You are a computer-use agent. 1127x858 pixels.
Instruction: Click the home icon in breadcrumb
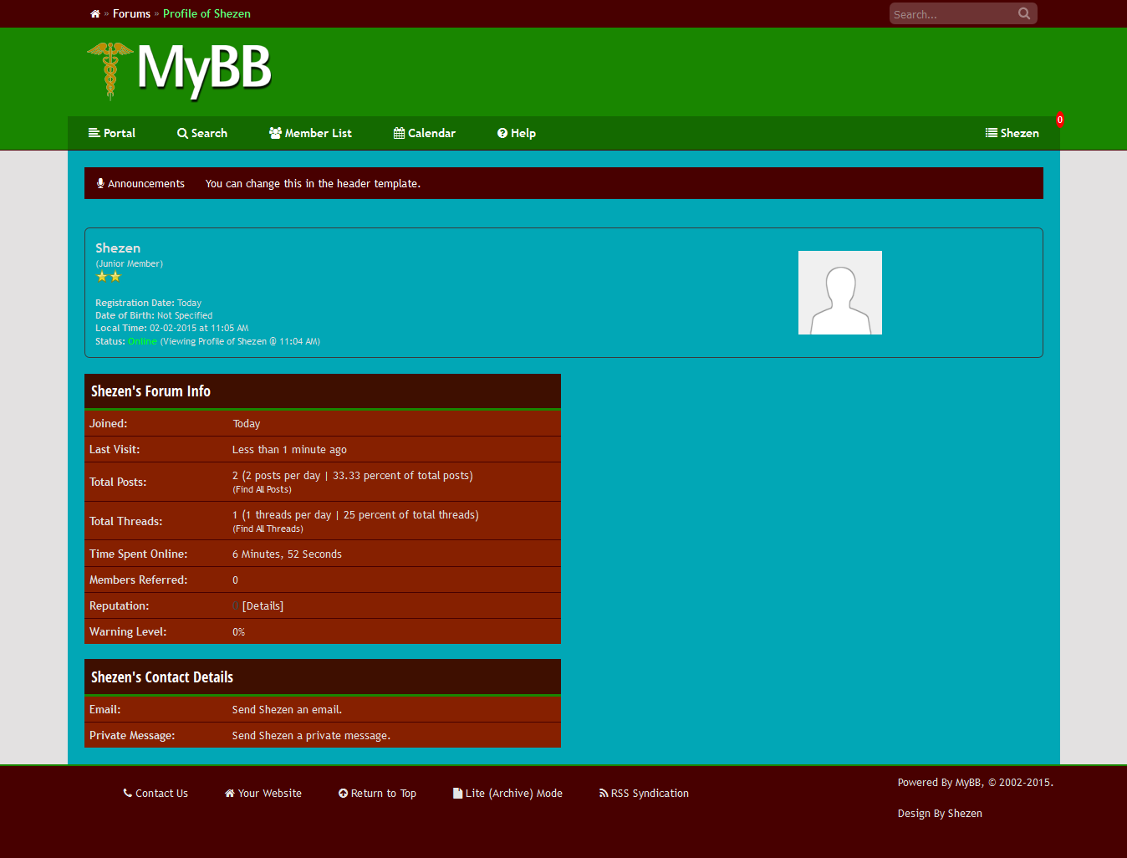(x=95, y=14)
